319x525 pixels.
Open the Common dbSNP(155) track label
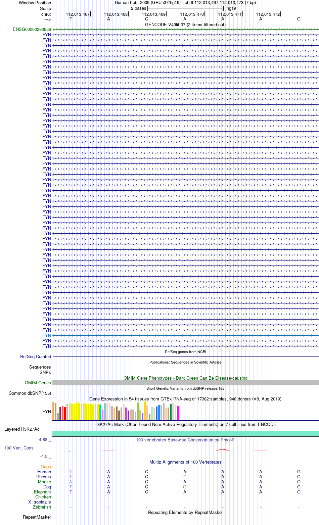coord(30,393)
